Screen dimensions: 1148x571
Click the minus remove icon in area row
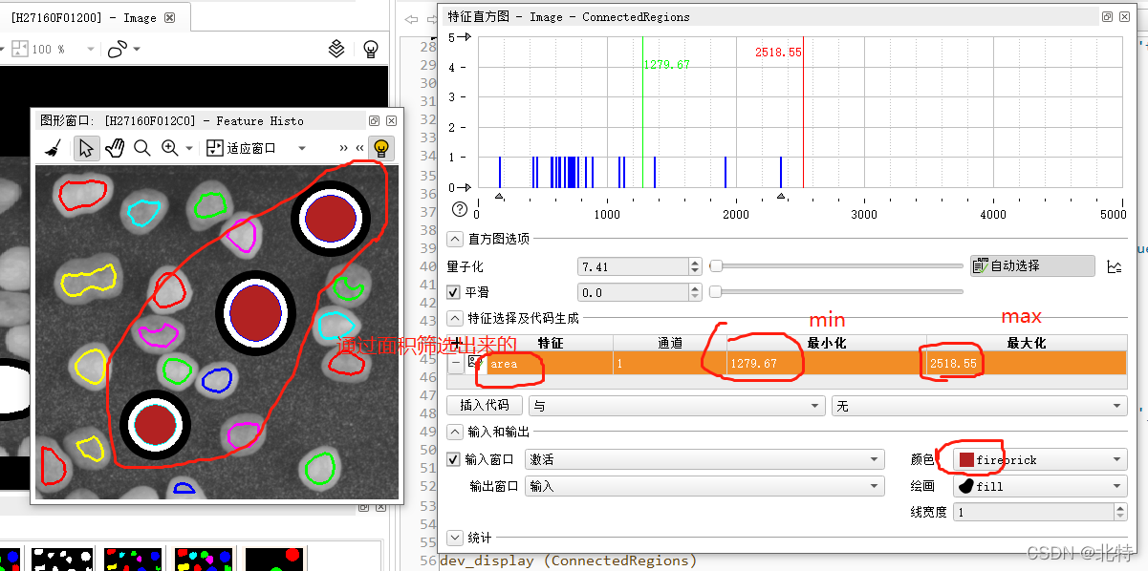click(456, 363)
